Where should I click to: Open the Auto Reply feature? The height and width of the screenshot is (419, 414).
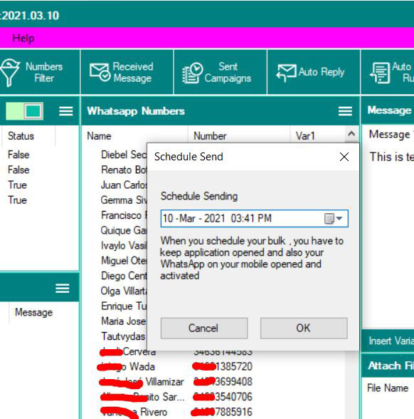click(314, 72)
